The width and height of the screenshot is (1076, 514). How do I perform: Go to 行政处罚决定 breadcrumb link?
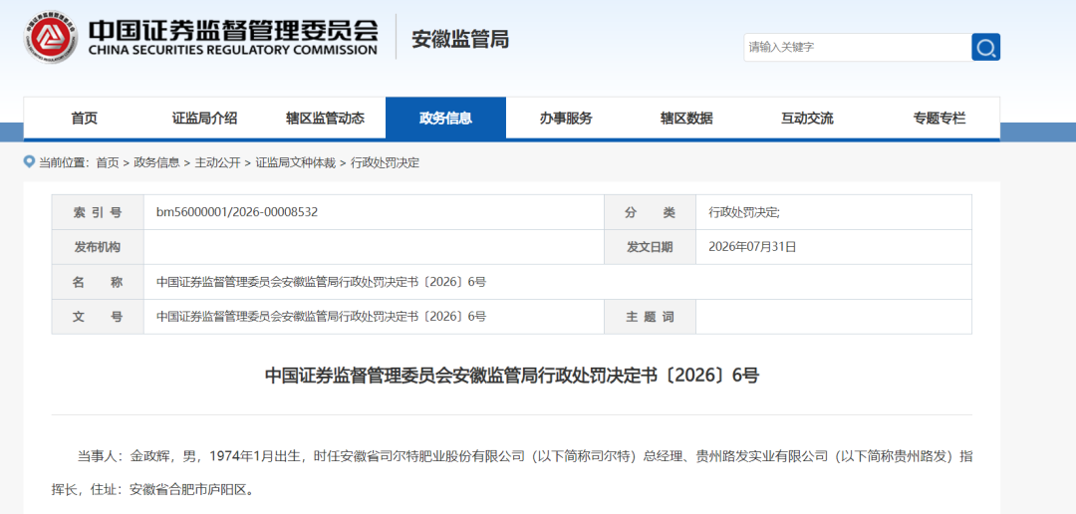385,162
